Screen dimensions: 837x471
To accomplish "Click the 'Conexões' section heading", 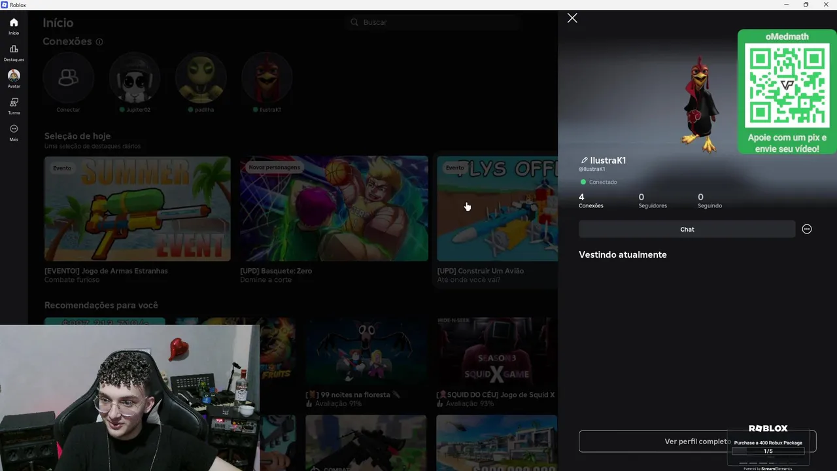I will pyautogui.click(x=67, y=41).
